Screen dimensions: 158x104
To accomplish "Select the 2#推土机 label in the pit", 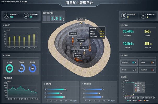I will pyautogui.click(x=75, y=51).
